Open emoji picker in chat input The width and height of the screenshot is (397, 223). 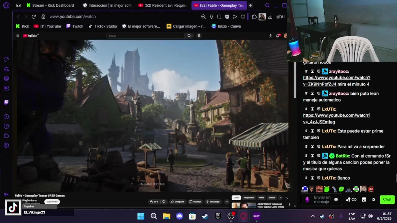click(336, 199)
